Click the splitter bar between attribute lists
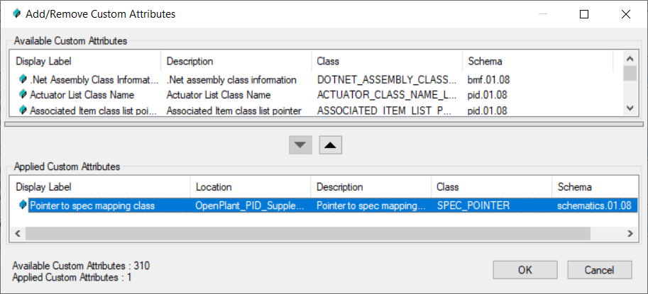This screenshot has height=294, width=648. click(x=324, y=123)
